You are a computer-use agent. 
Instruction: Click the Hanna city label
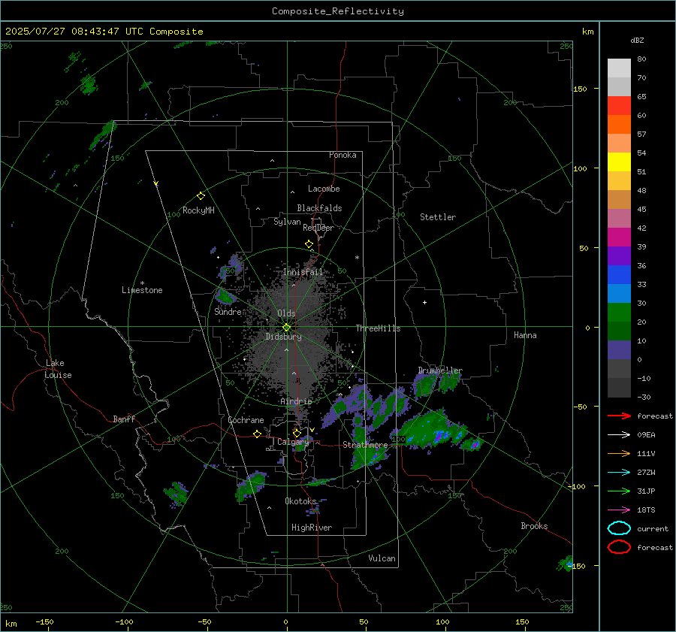pyautogui.click(x=525, y=335)
